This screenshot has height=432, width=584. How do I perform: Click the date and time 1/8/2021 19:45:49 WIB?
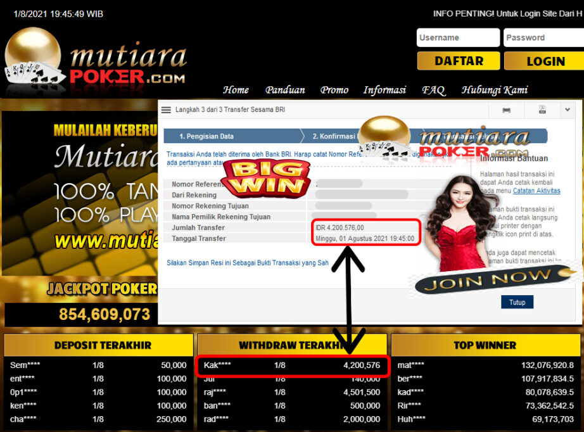tap(58, 14)
